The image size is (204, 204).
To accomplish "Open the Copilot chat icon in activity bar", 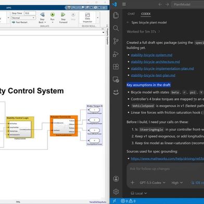I will click(116, 92).
